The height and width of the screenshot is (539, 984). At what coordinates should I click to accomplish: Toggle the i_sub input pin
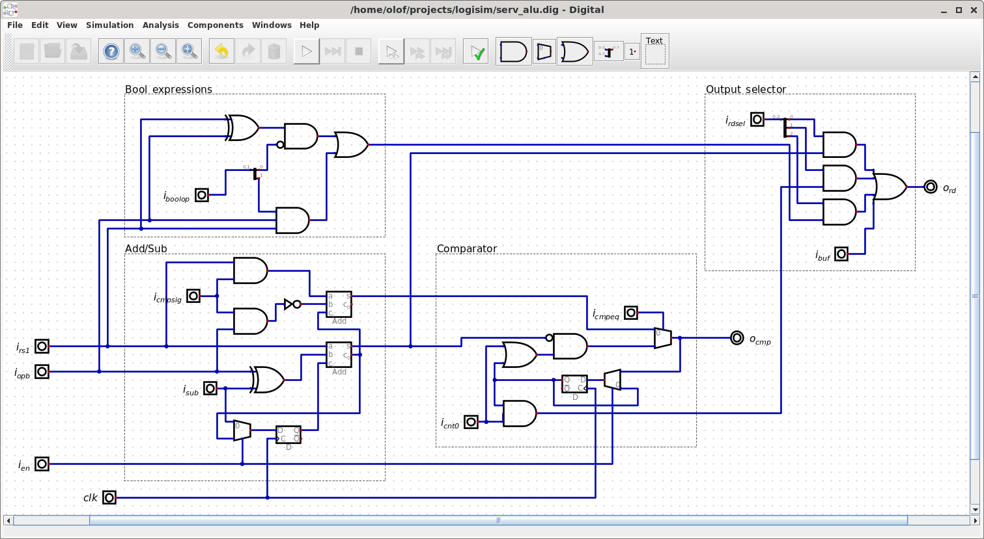pos(210,388)
